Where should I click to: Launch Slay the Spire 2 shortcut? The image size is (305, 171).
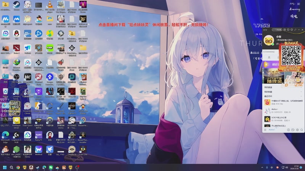tap(83, 93)
